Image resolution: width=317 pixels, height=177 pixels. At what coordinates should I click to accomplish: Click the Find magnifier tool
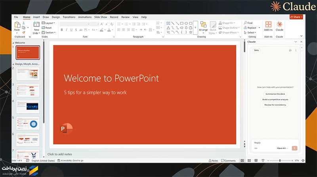[248, 23]
